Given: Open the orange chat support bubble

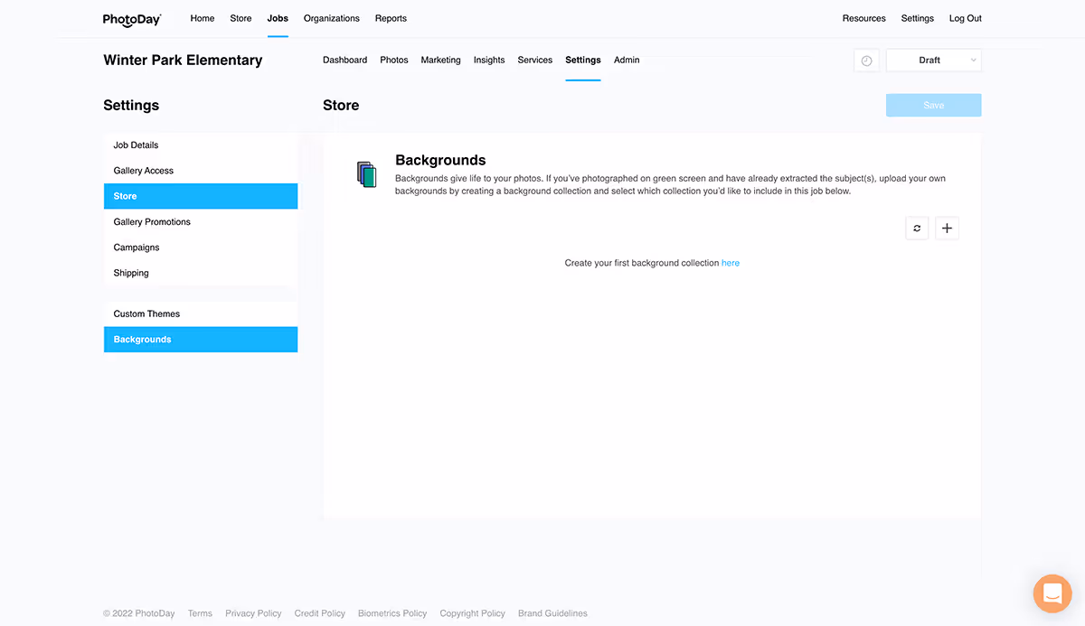Looking at the screenshot, I should point(1052,593).
